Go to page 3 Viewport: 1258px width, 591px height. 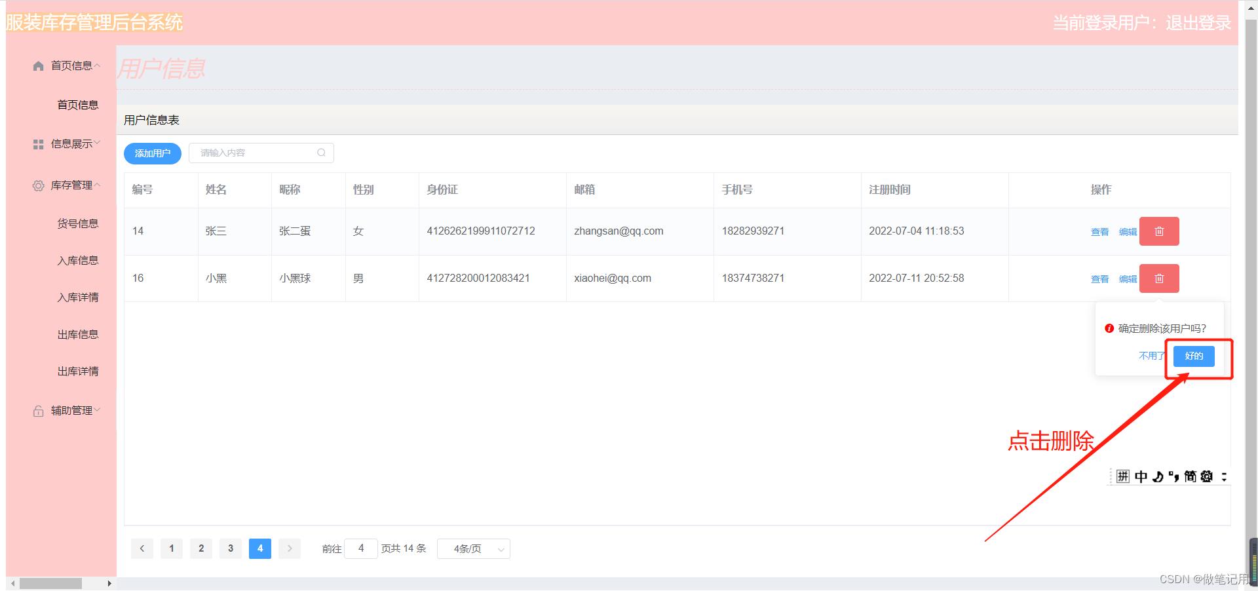pyautogui.click(x=231, y=548)
